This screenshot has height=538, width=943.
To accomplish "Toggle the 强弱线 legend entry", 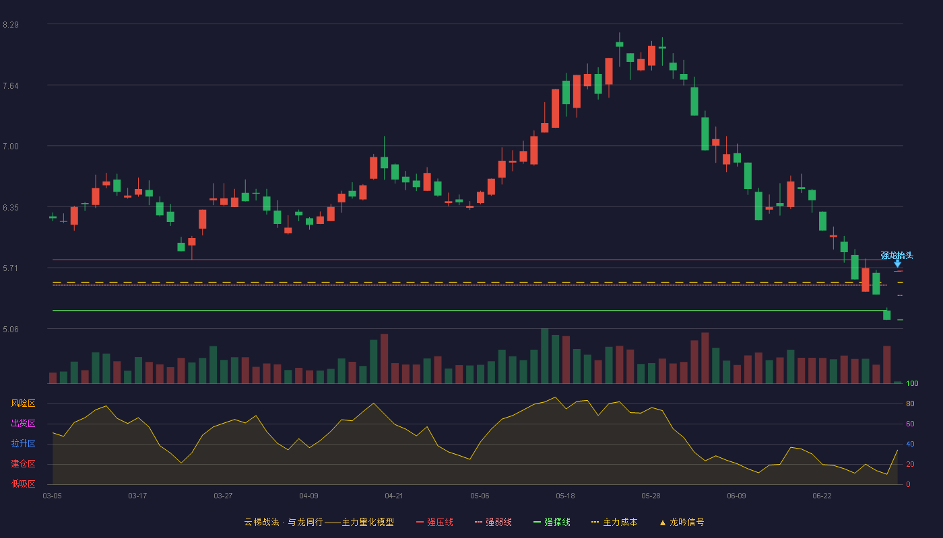I will click(493, 522).
